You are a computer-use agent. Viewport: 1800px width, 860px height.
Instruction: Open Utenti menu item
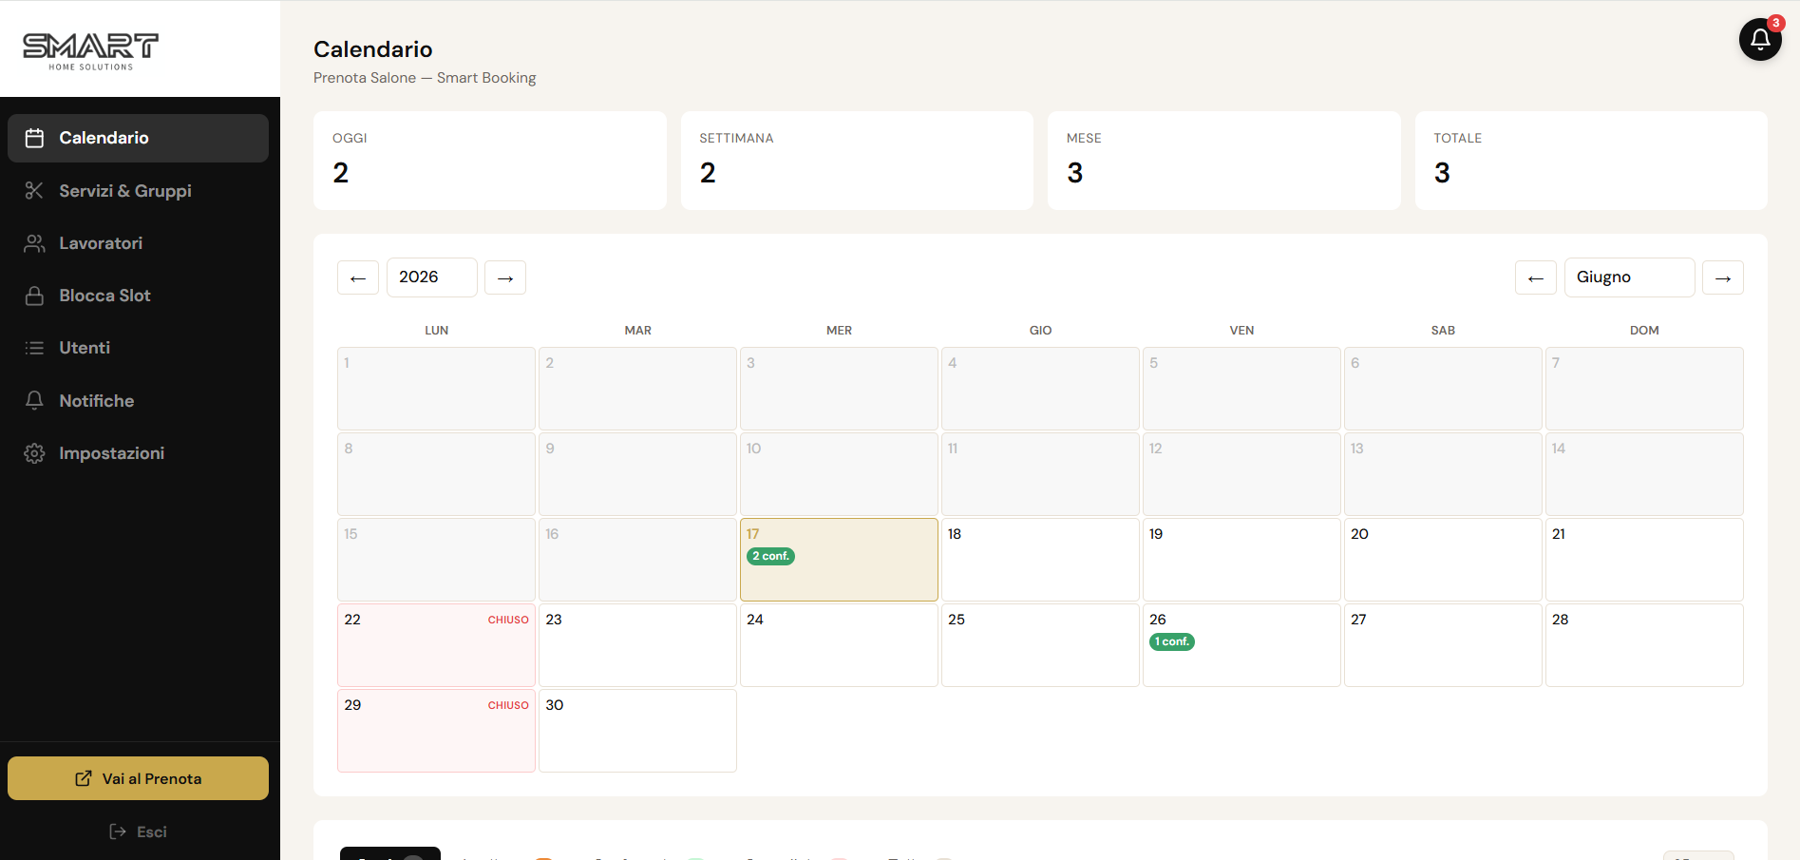138,348
